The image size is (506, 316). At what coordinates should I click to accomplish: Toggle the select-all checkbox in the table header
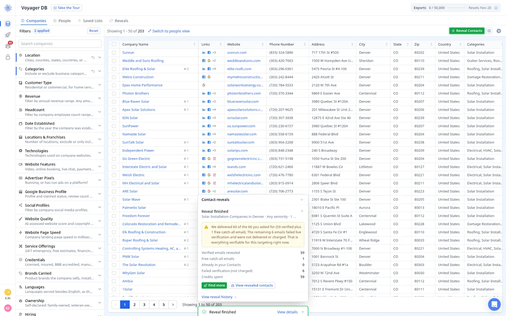pos(114,44)
